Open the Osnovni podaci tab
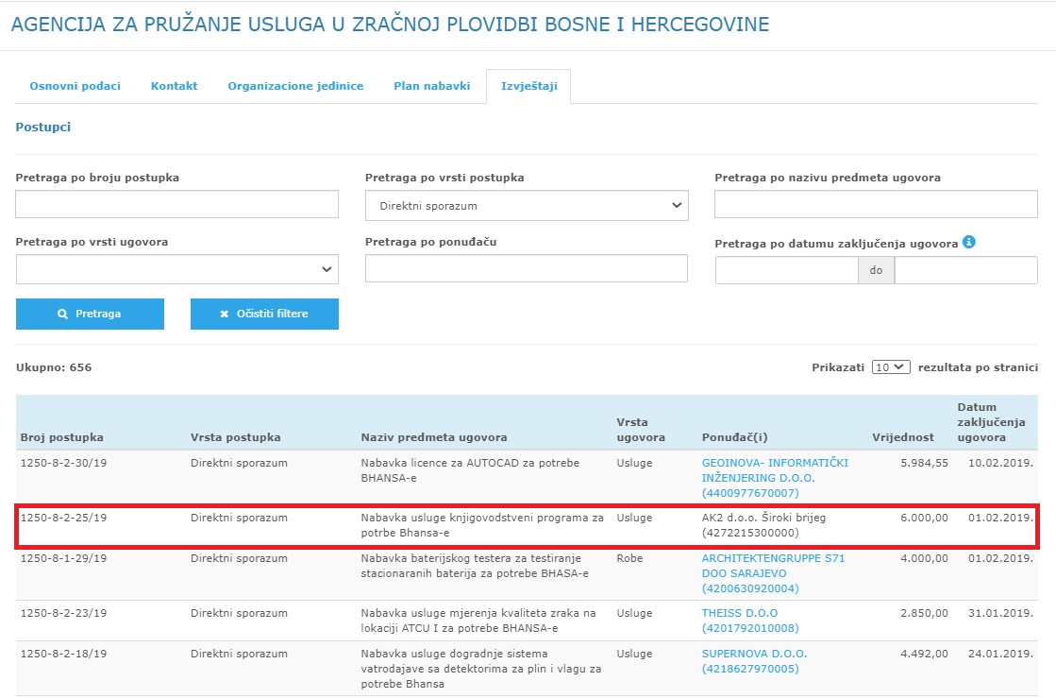This screenshot has height=698, width=1056. pyautogui.click(x=75, y=86)
